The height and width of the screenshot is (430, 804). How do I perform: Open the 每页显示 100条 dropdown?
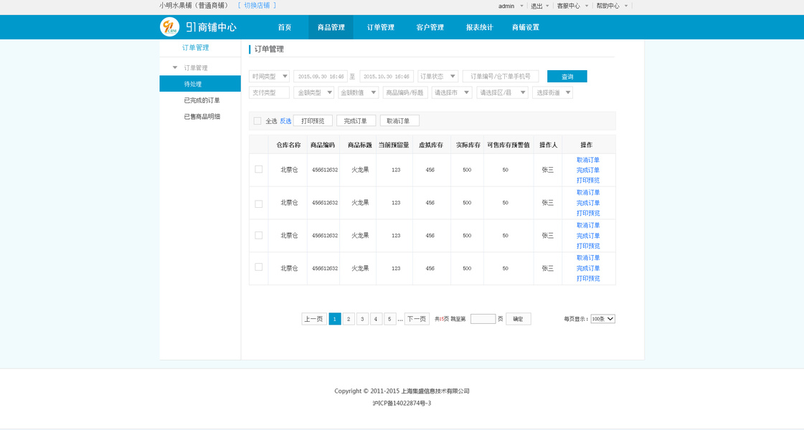(x=602, y=319)
